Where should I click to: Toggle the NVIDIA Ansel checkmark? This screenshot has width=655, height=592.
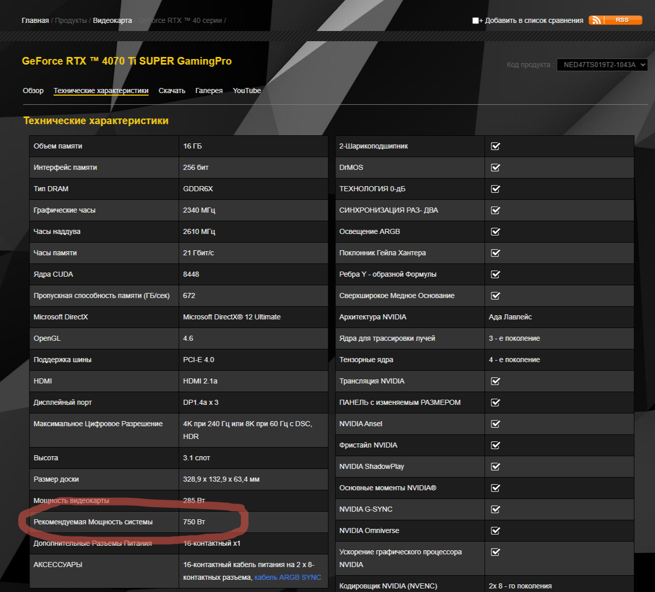pyautogui.click(x=495, y=424)
